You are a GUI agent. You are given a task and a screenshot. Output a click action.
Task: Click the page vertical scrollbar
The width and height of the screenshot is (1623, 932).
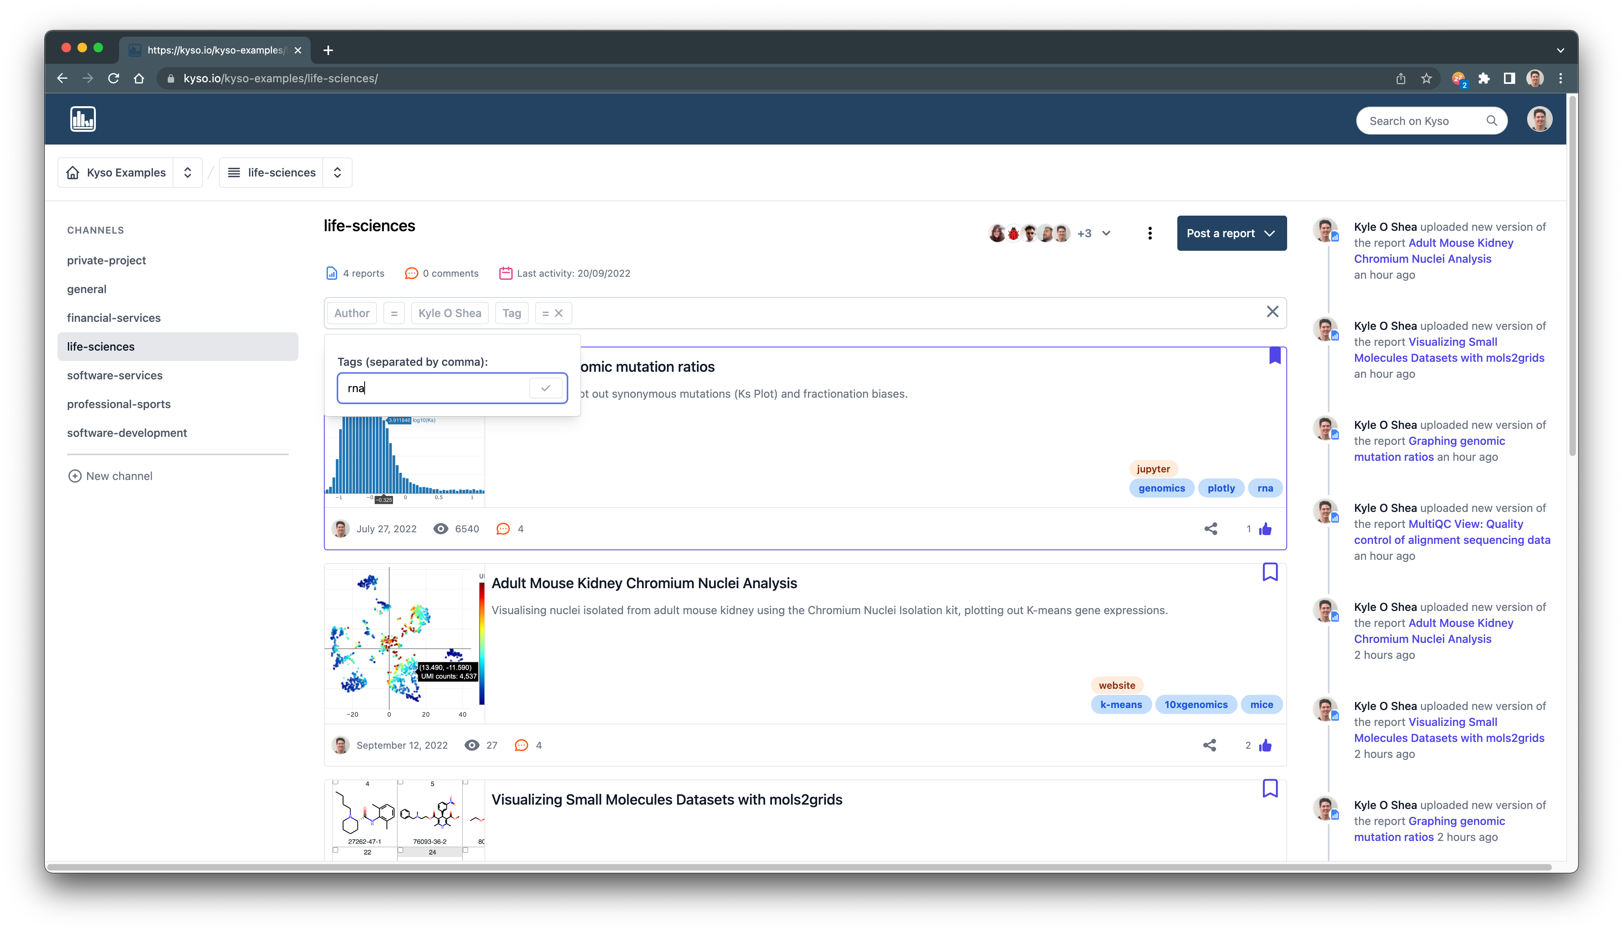pos(1572,275)
